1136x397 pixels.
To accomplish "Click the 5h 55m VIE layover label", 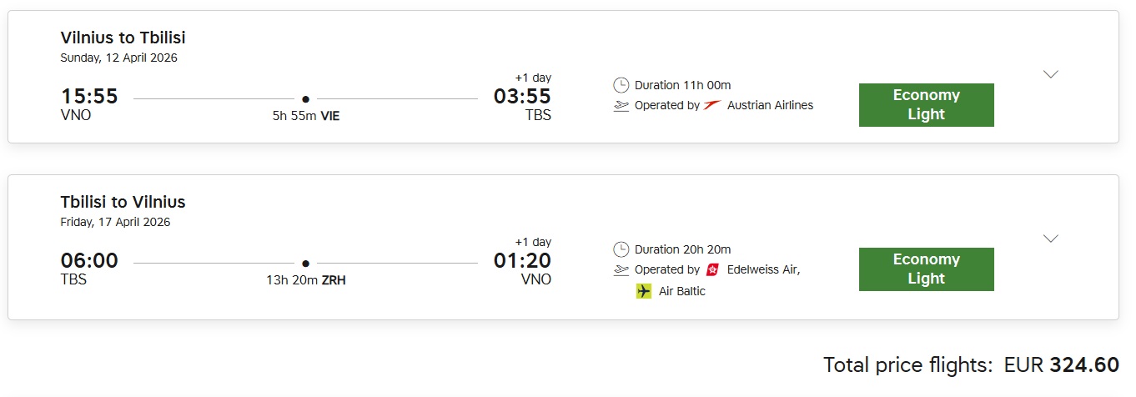I will click(305, 116).
